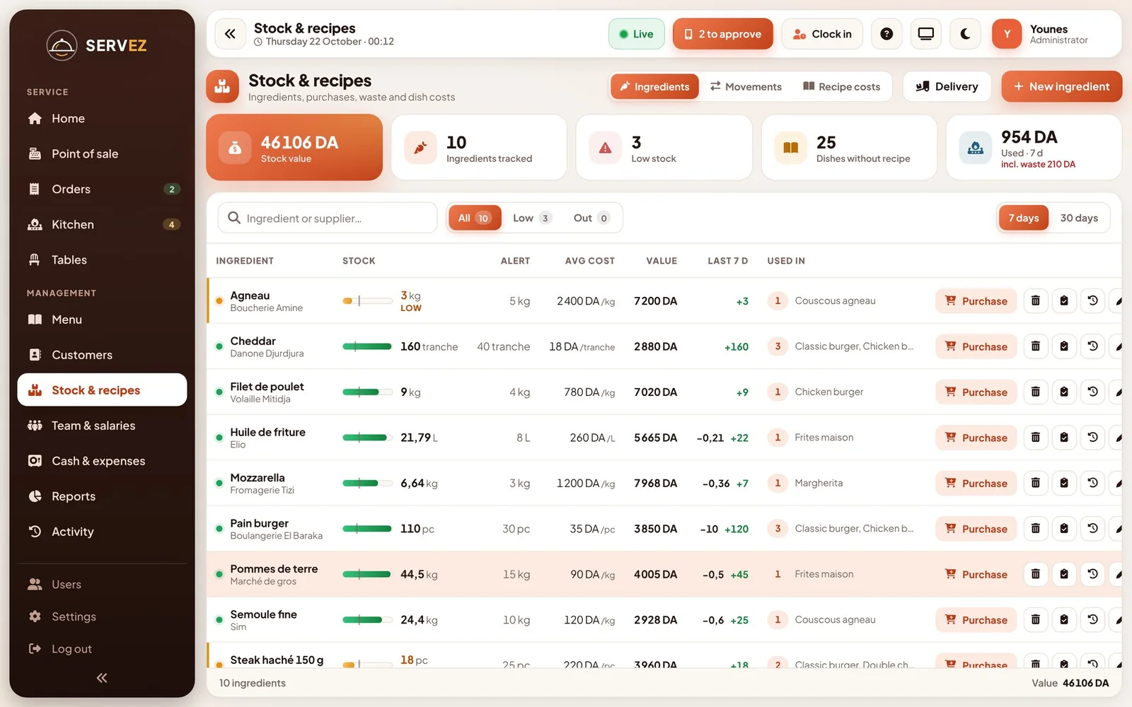This screenshot has width=1132, height=707.
Task: Click Log out
Action: 102,649
